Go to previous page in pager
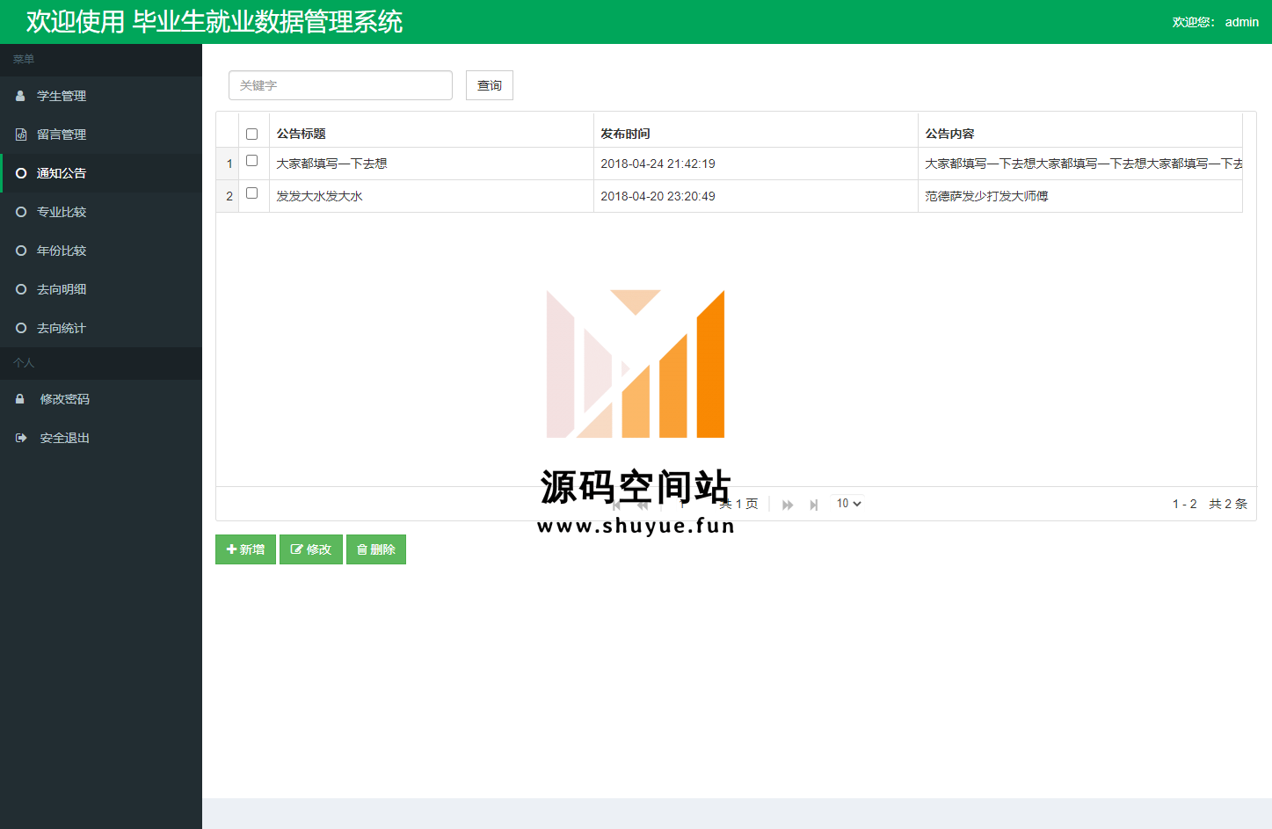The height and width of the screenshot is (829, 1272). tap(643, 505)
